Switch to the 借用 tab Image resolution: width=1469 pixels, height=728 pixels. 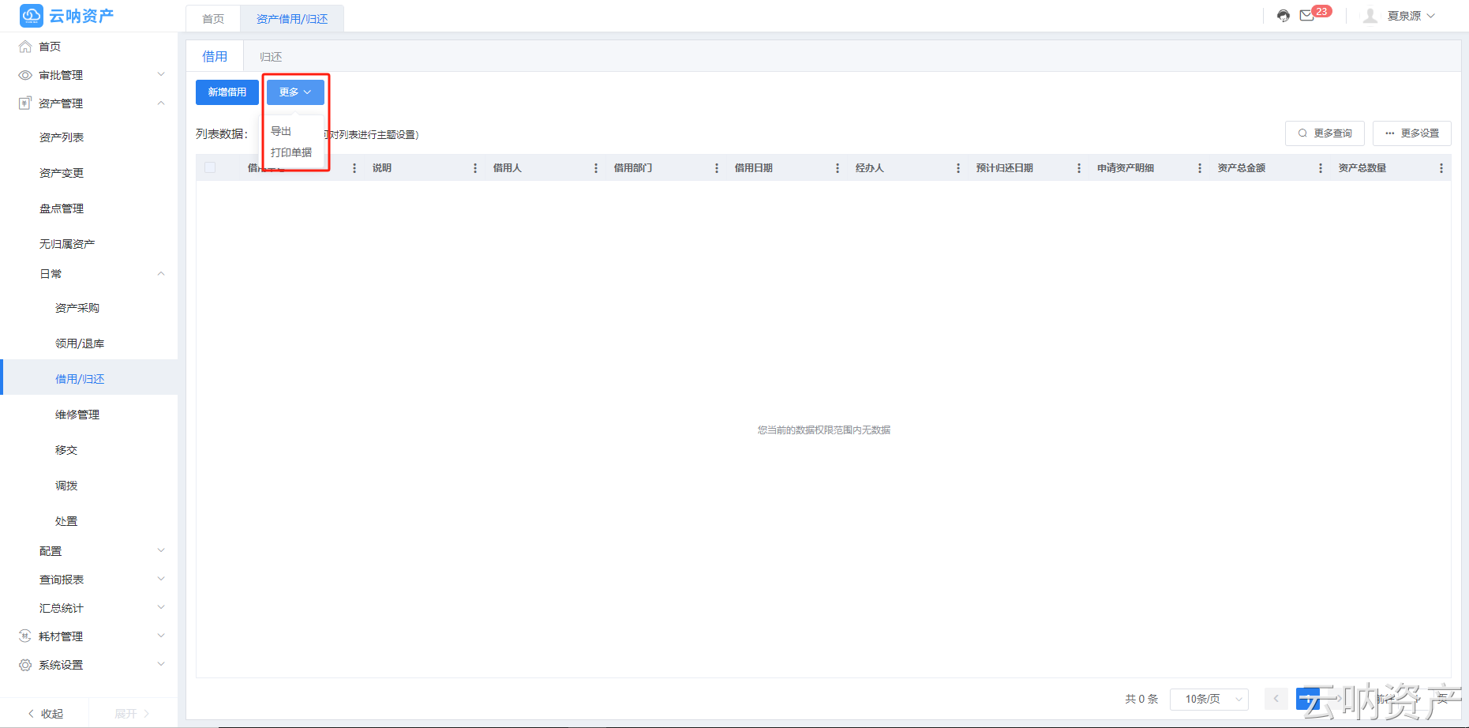[215, 56]
